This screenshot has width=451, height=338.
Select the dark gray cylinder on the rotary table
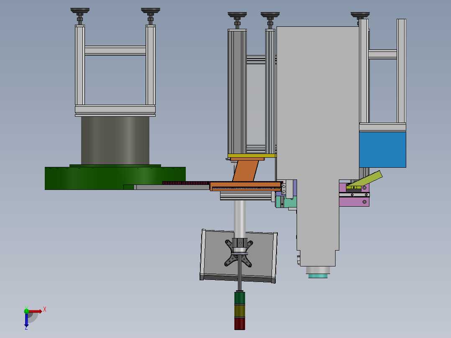click(115, 141)
